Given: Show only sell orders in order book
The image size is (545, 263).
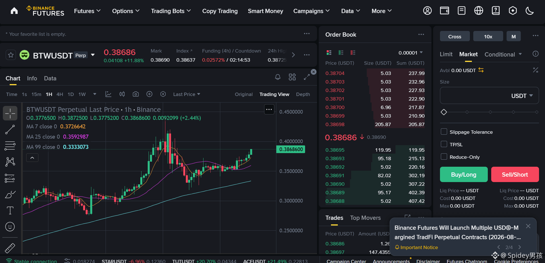Looking at the screenshot, I should pyautogui.click(x=353, y=53).
